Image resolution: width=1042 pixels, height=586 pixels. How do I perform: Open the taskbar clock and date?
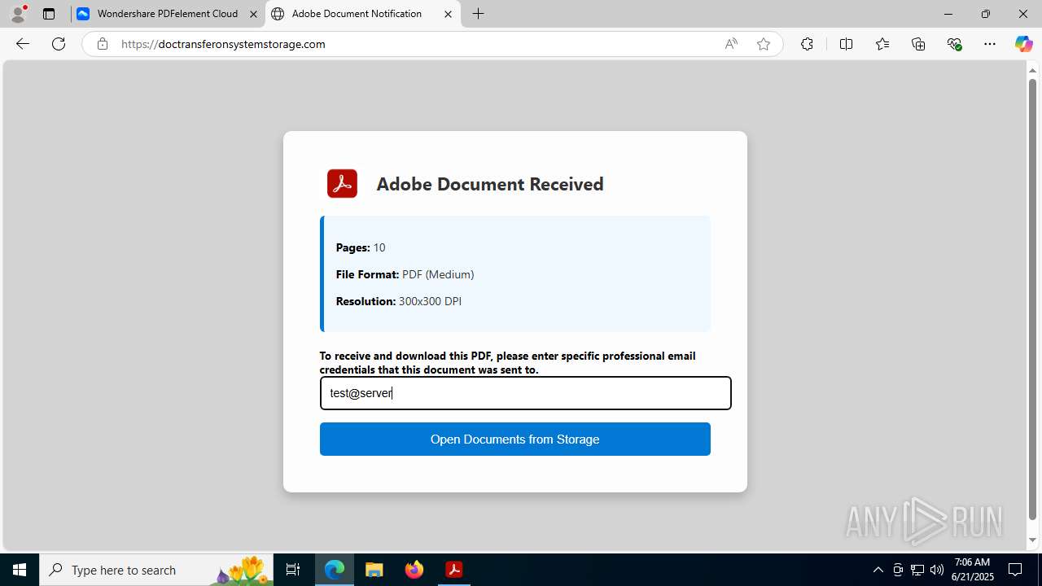(973, 570)
